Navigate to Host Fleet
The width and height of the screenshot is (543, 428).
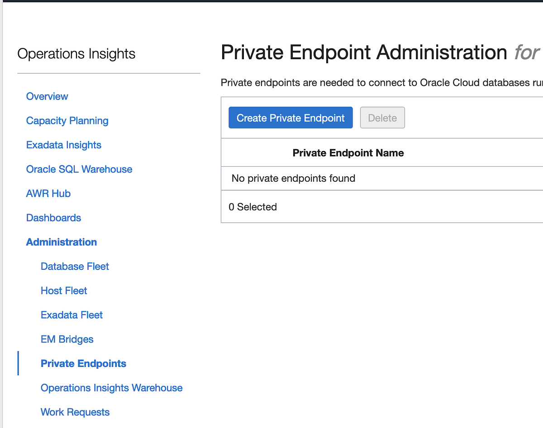[64, 291]
